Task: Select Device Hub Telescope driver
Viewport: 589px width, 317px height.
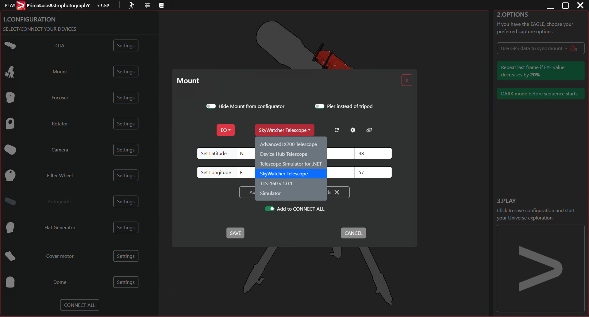Action: point(291,154)
